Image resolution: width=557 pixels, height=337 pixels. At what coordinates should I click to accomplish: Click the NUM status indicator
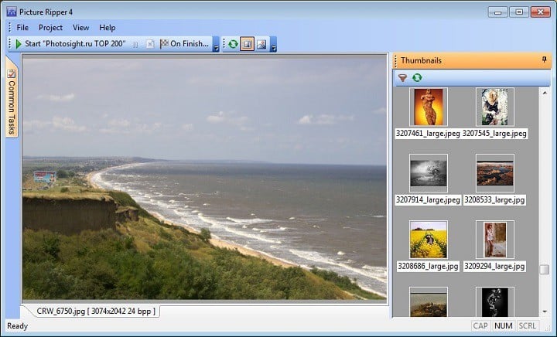[x=504, y=325]
